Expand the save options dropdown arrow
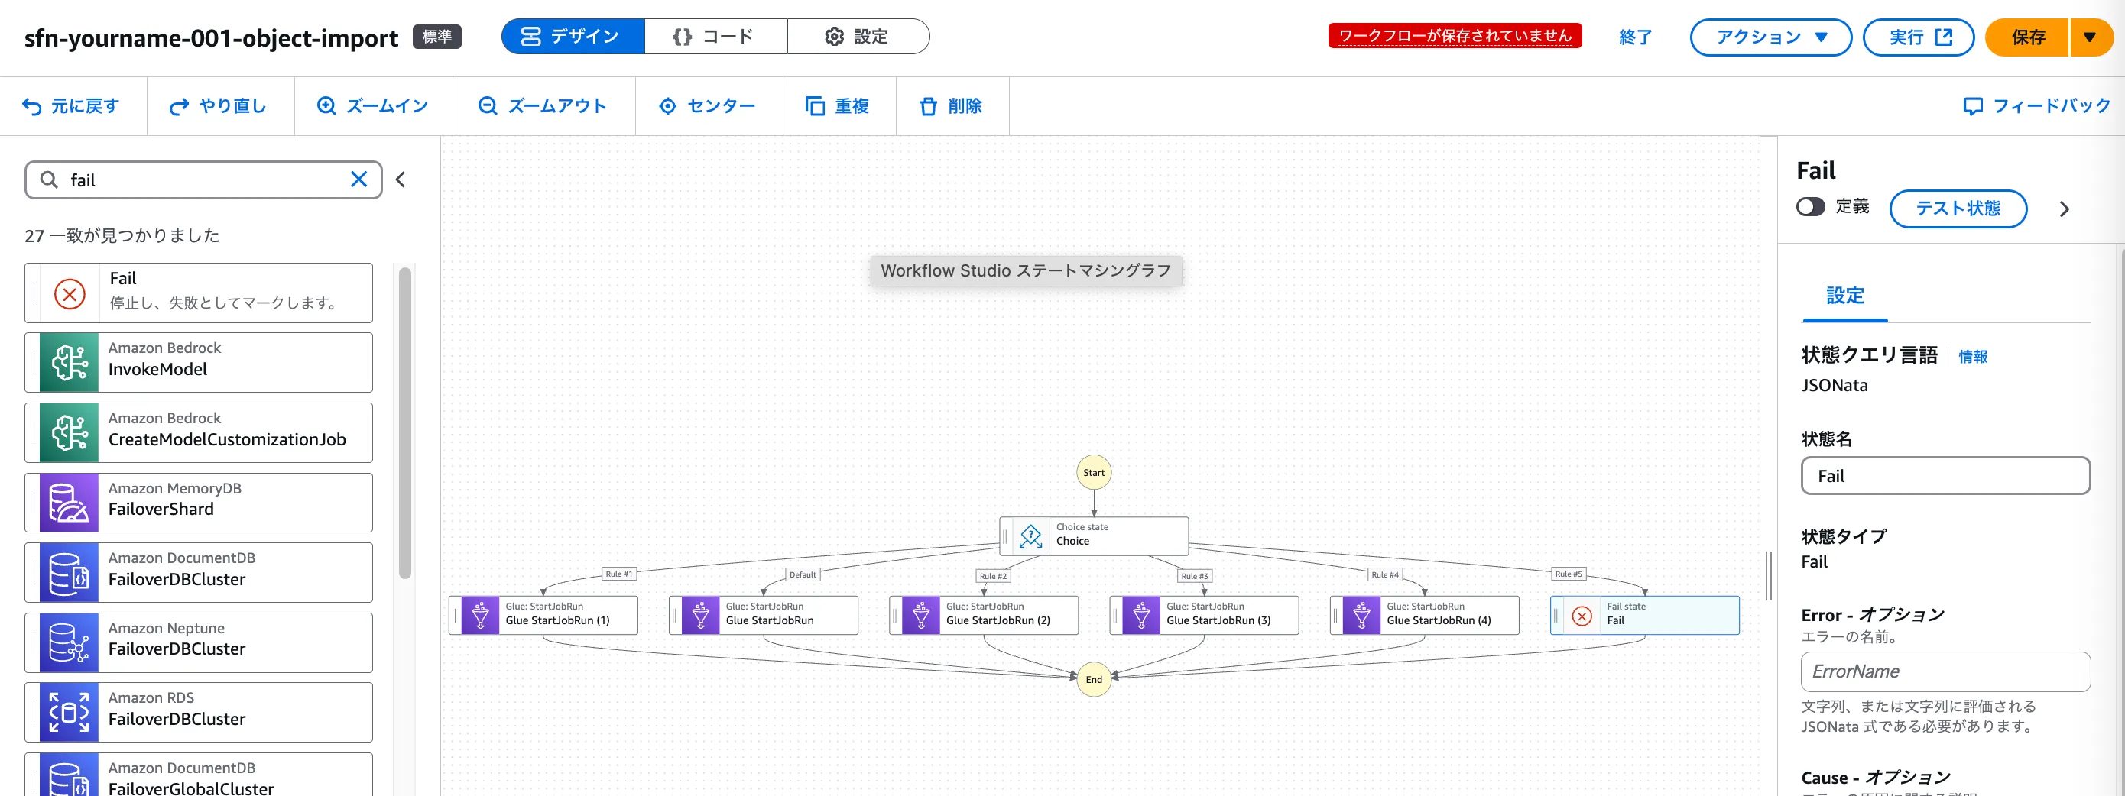Viewport: 2125px width, 796px height. pyautogui.click(x=2090, y=37)
